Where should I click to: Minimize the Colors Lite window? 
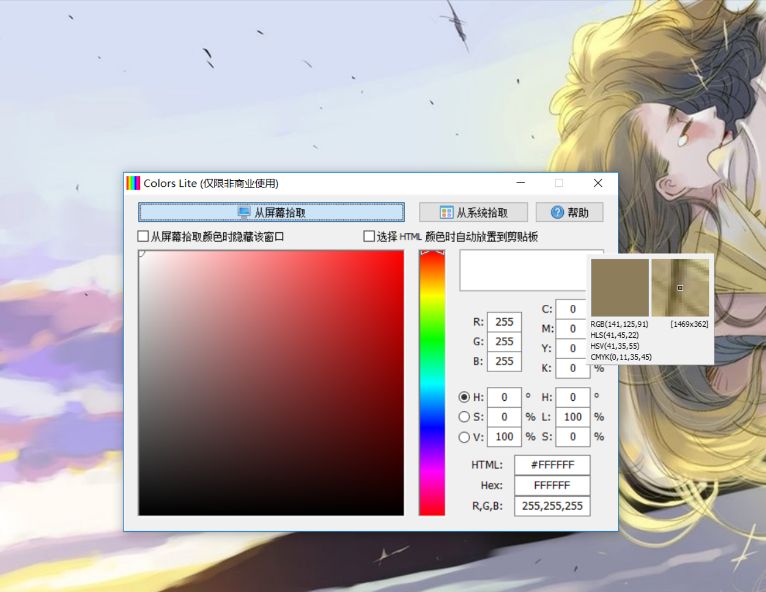point(520,183)
